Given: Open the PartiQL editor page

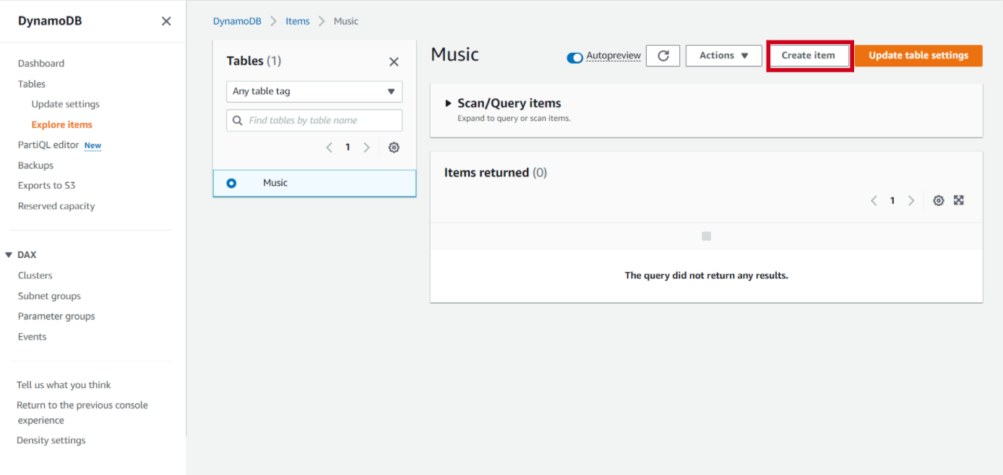Looking at the screenshot, I should [x=48, y=145].
